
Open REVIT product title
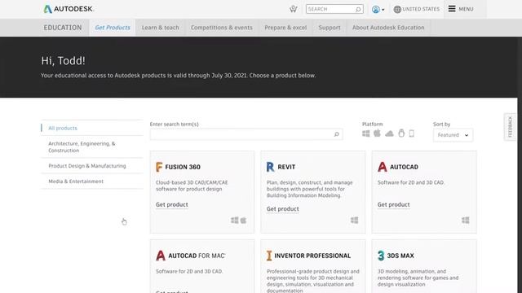click(x=286, y=167)
